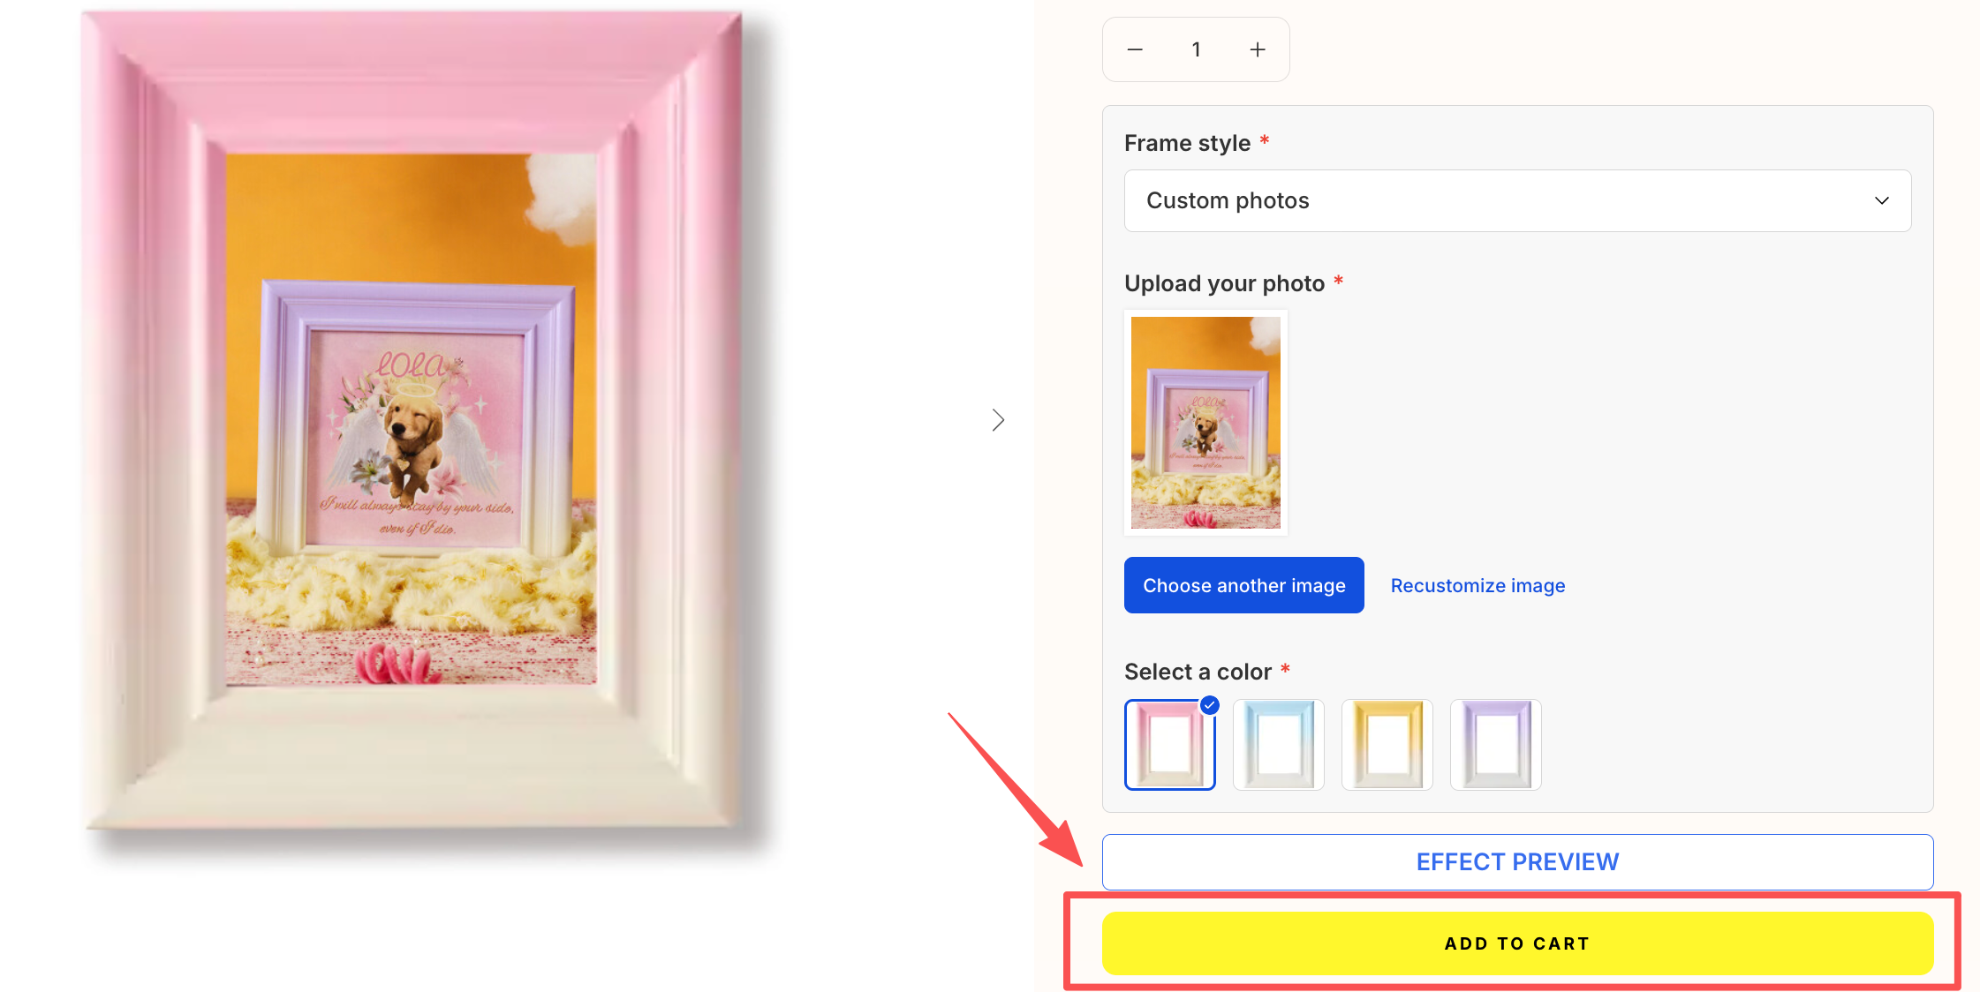
Task: Click the Upload your photo label
Action: [x=1224, y=283]
